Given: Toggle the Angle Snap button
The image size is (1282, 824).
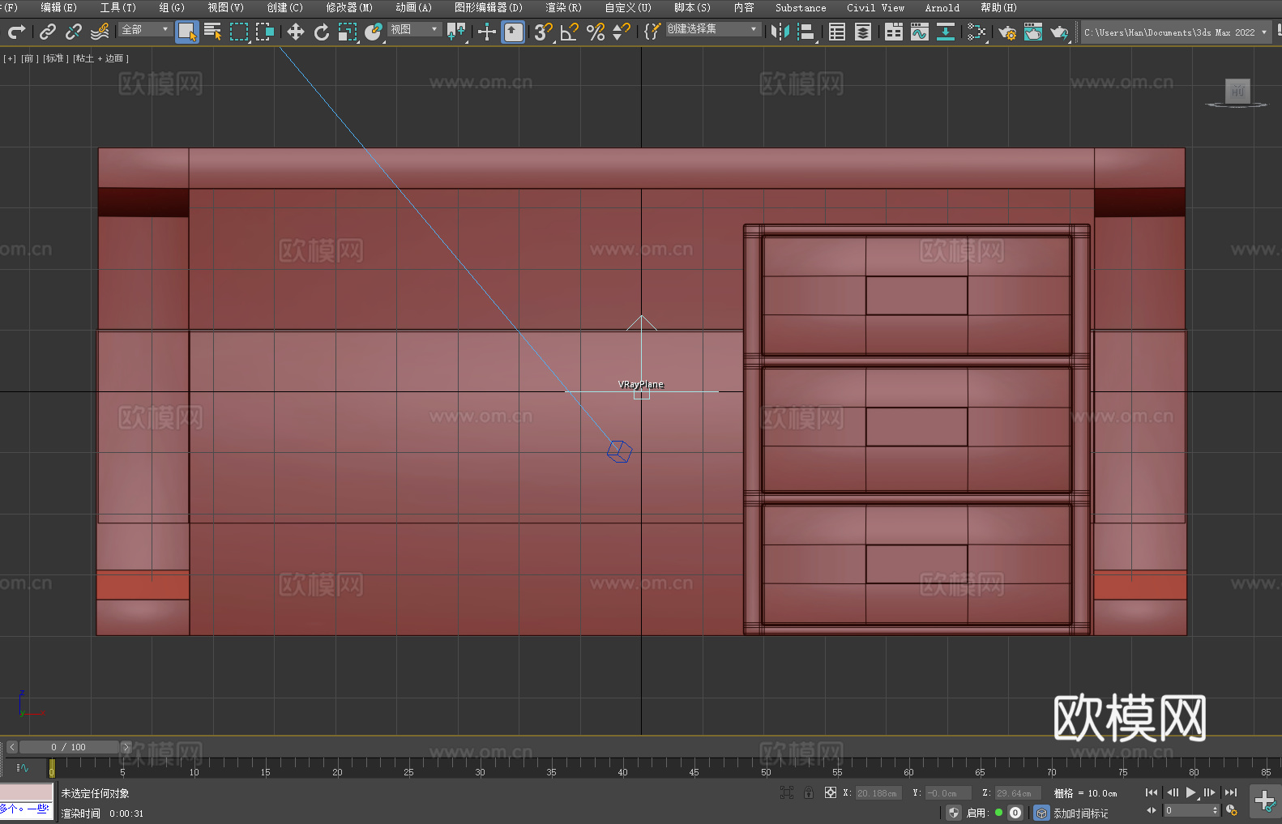Looking at the screenshot, I should [570, 32].
